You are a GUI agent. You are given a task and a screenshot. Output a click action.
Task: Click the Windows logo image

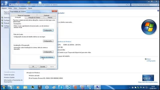(x=149, y=27)
